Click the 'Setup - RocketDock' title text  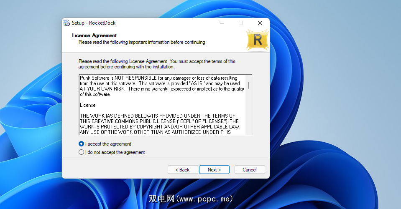click(x=94, y=23)
